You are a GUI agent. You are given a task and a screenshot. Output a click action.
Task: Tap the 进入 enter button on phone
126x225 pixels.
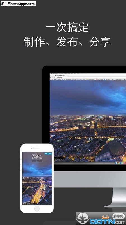[x=37, y=161]
